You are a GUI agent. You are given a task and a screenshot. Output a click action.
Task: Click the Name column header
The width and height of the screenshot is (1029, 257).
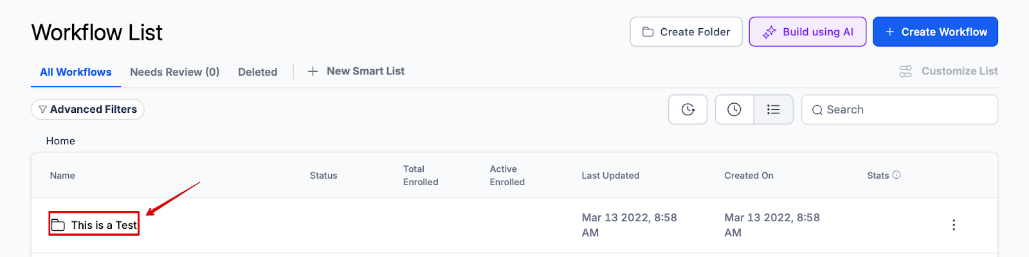click(x=62, y=176)
